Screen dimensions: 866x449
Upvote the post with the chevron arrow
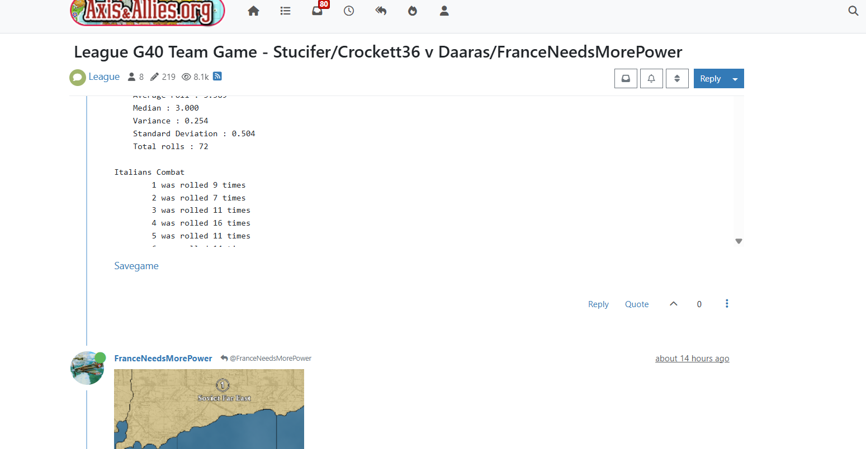click(674, 304)
